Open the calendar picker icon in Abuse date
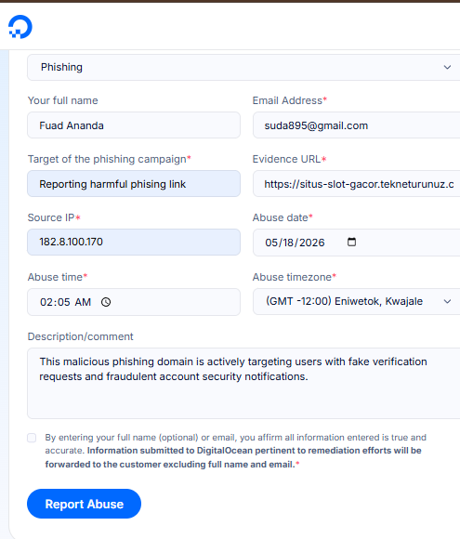This screenshot has height=539, width=460. point(351,242)
